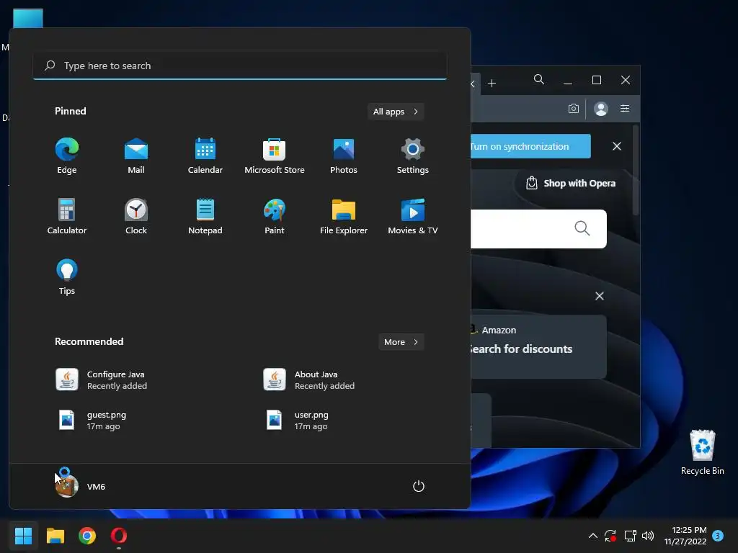Open the clock showing 12:25 PM
Viewport: 738px width, 553px height.
tap(685, 536)
